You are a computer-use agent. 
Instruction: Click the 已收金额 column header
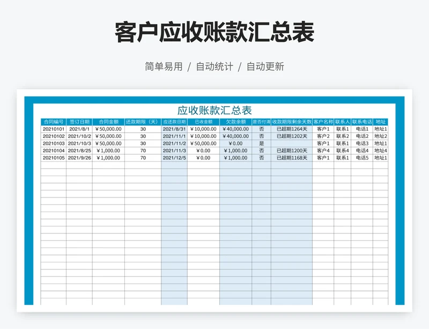[x=203, y=122]
